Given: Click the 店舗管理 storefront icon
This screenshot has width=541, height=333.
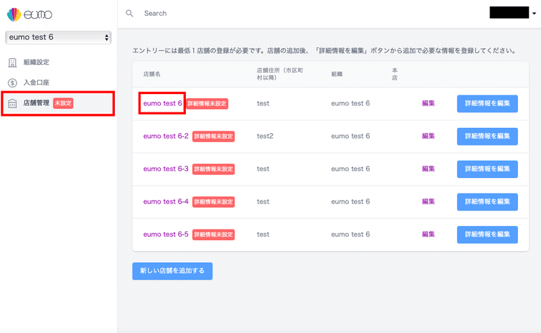Looking at the screenshot, I should tap(12, 104).
